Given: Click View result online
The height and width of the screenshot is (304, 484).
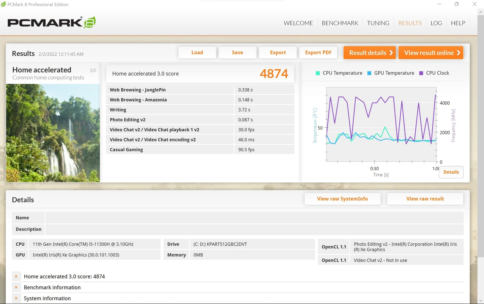Looking at the screenshot, I should click(x=431, y=53).
